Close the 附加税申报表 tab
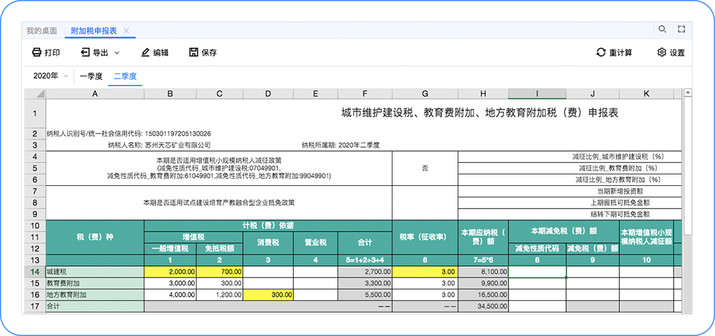Image resolution: width=715 pixels, height=336 pixels. pos(126,31)
